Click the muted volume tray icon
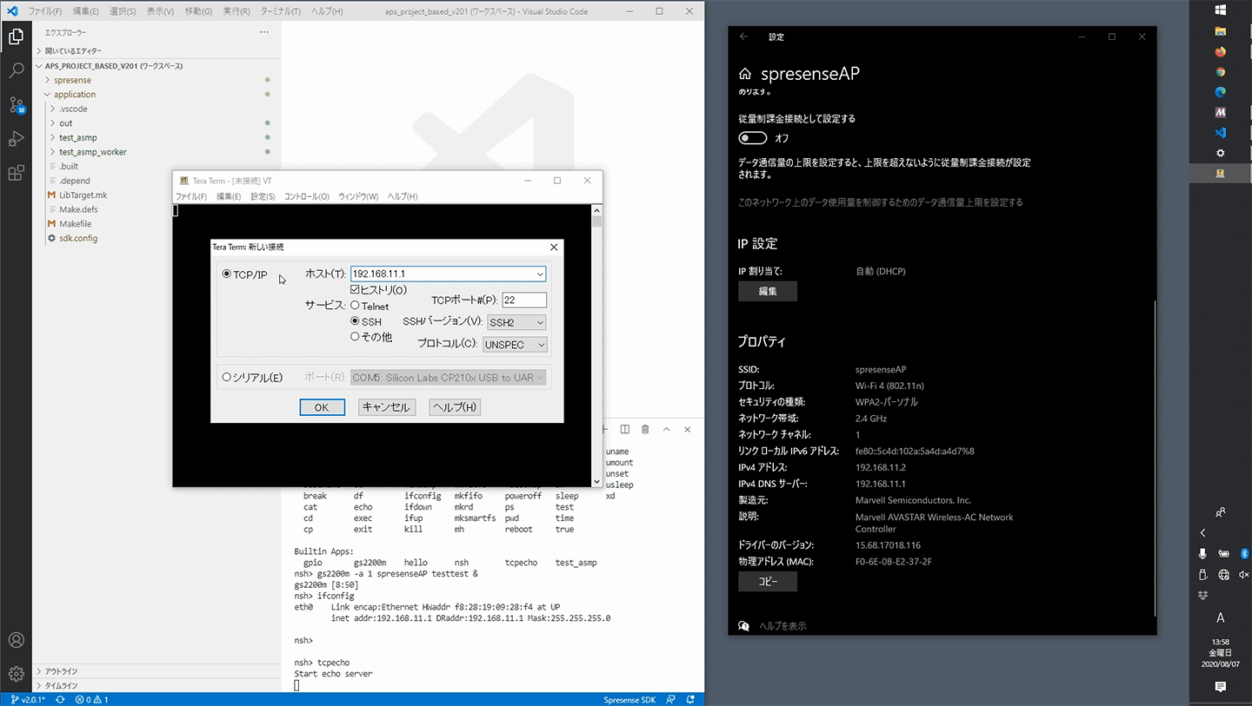 tap(1244, 574)
